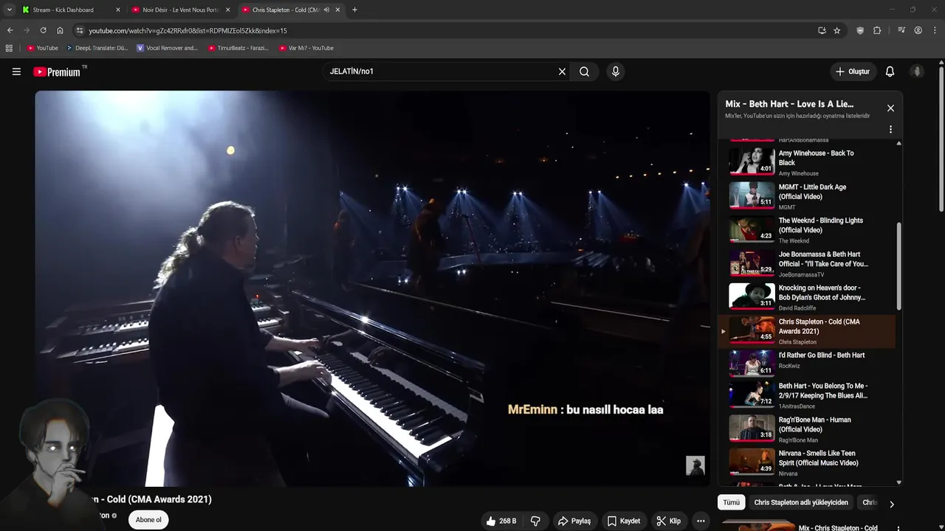
Task: Open the browser shield extension icon
Action: (x=860, y=30)
